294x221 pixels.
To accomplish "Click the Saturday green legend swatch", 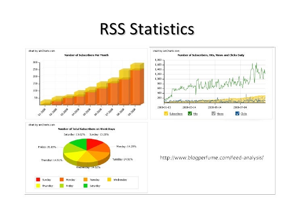I will click(86, 186).
